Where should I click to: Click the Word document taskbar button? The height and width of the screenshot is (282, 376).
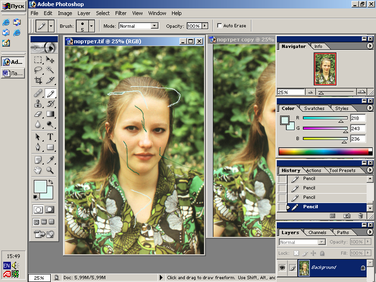click(x=14, y=73)
